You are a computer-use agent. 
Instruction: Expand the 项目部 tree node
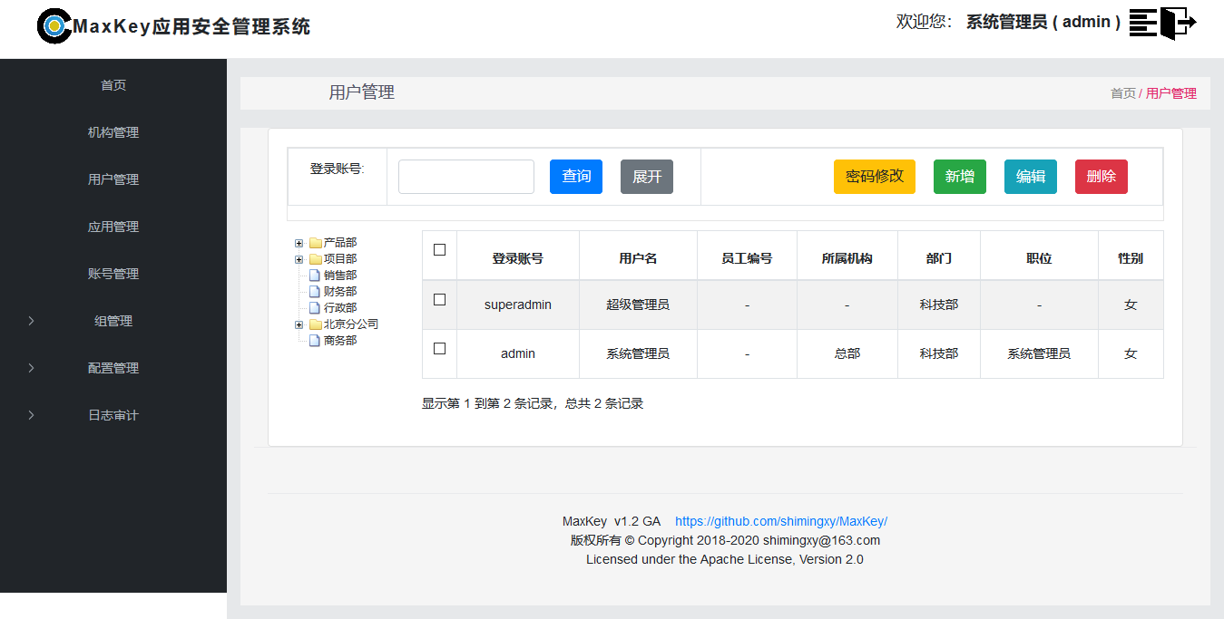click(299, 259)
